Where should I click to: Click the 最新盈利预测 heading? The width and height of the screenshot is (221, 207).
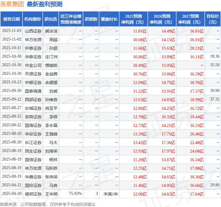coord(44,4)
